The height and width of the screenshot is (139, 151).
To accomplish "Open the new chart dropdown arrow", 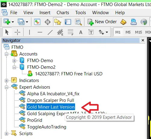I will point(13,22).
